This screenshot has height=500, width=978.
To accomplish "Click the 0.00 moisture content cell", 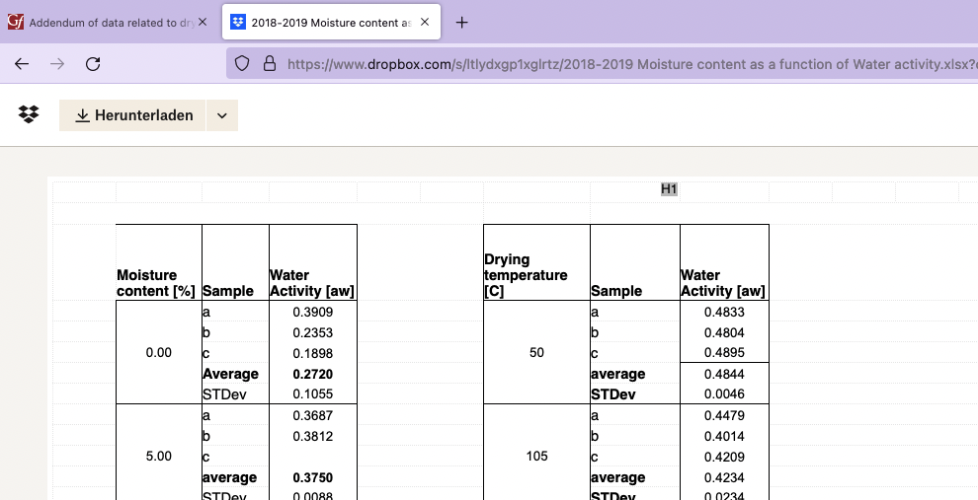I will pos(159,352).
